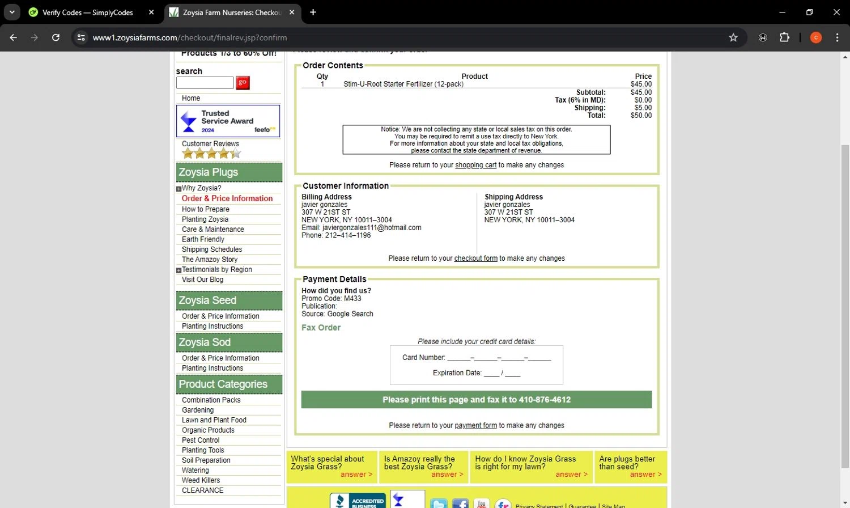Open the Zoysia Seed section header
Viewport: 850px width, 508px height.
click(x=229, y=300)
